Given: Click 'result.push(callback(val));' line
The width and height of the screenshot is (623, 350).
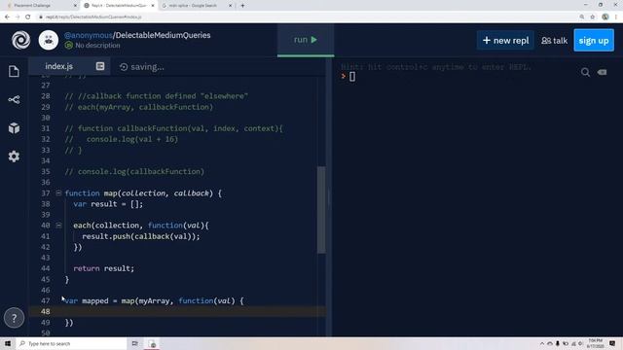Looking at the screenshot, I should coord(140,236).
